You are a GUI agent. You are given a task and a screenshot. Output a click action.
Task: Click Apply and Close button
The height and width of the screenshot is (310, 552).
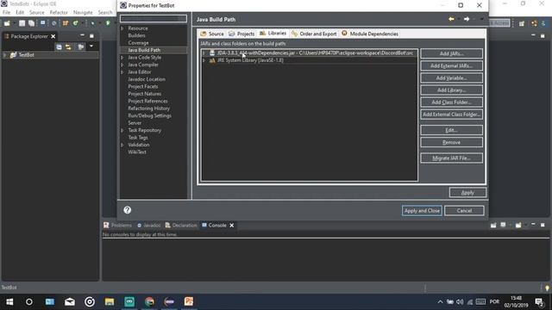pos(422,210)
